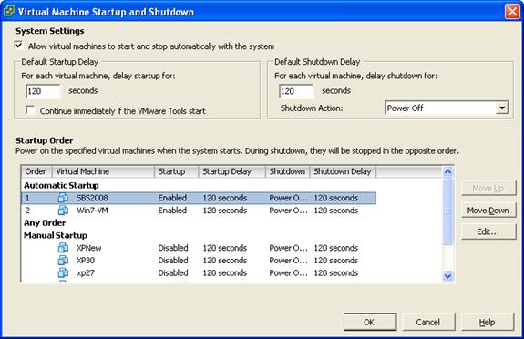Click Enabled status in the Win7-VM row
524x339 pixels.
172,211
